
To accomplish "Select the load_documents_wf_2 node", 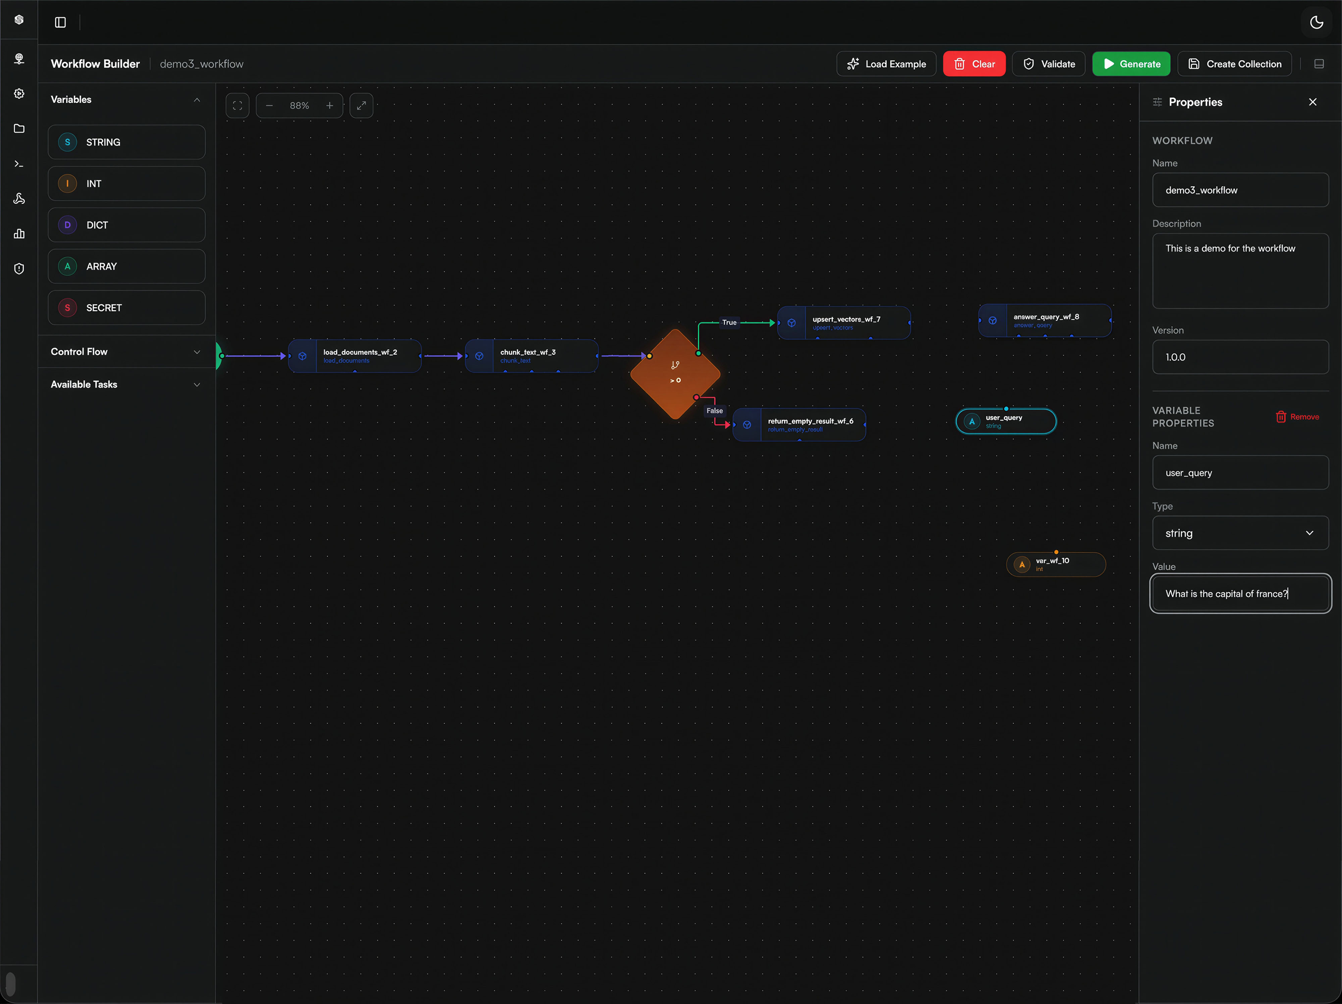I will click(x=354, y=356).
